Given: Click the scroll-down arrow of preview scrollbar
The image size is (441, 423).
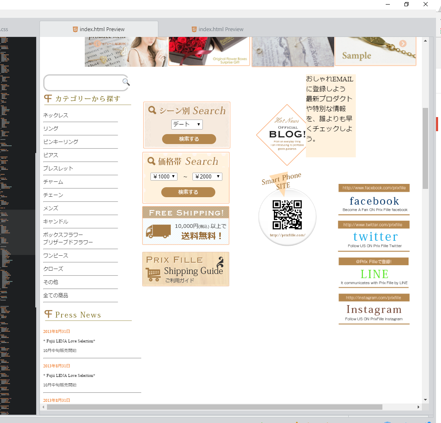Looking at the screenshot, I should tap(425, 400).
